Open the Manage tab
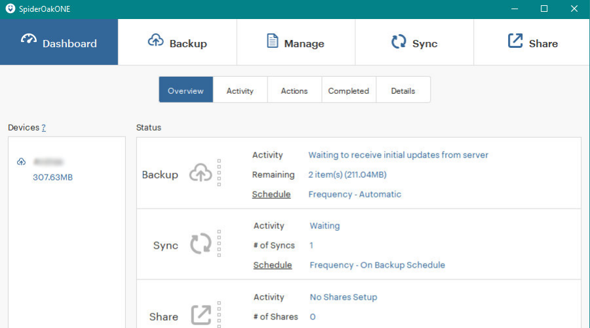 (x=296, y=42)
